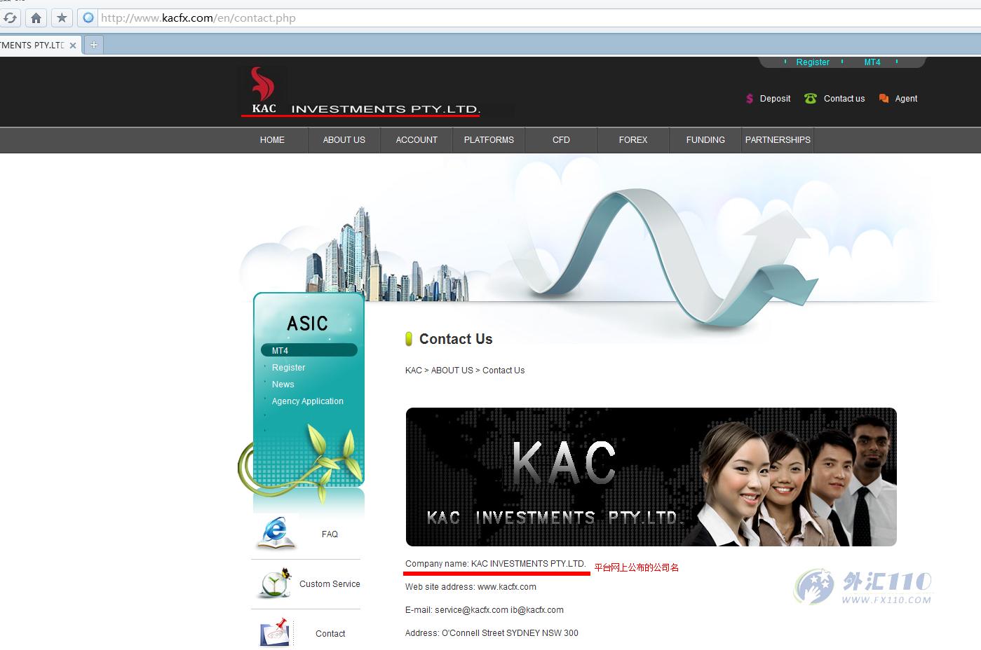
Task: Click the green telephone Contact us icon
Action: pyautogui.click(x=811, y=99)
